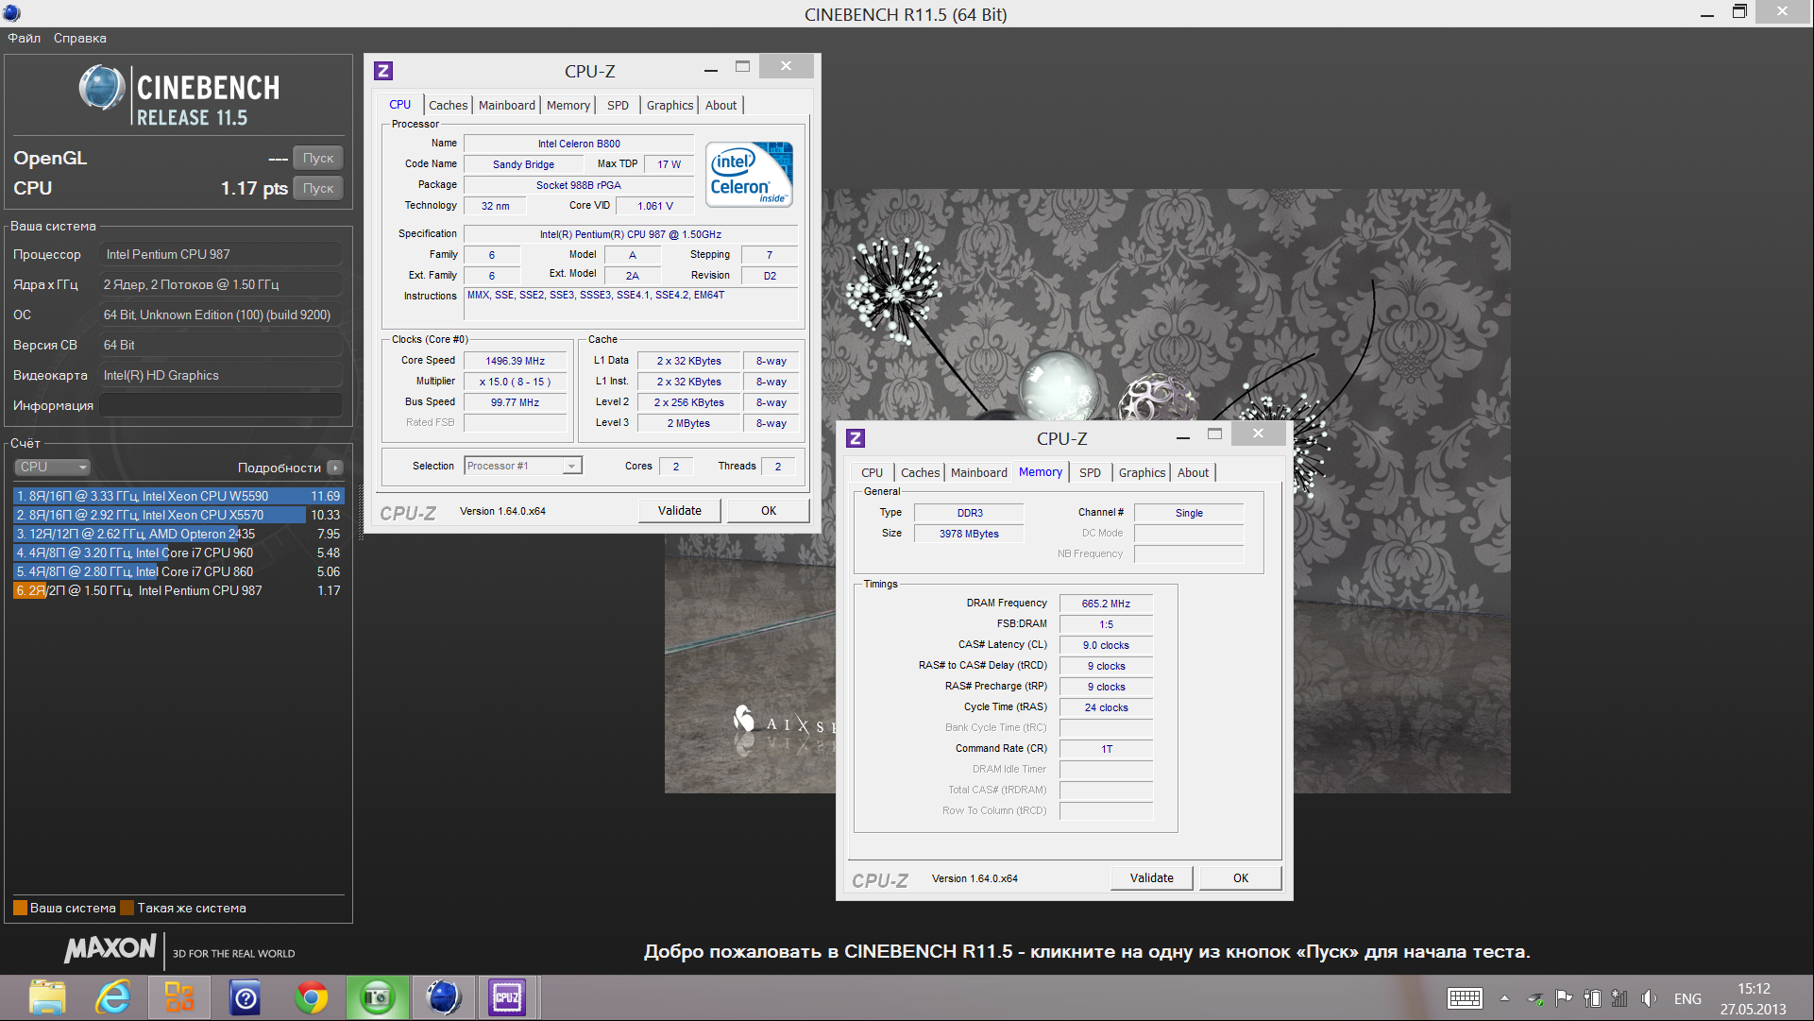Select the Intel Pentium CPU 987 row

[x=178, y=590]
